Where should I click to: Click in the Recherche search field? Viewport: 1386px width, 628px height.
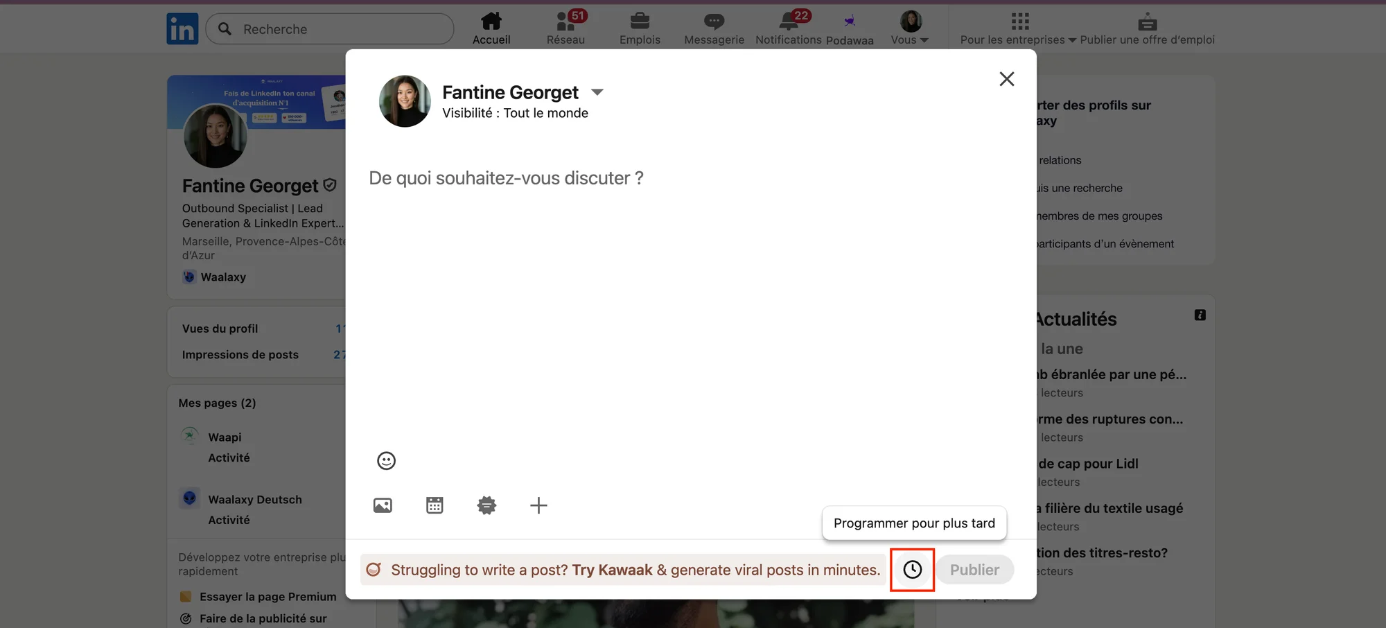(x=330, y=29)
